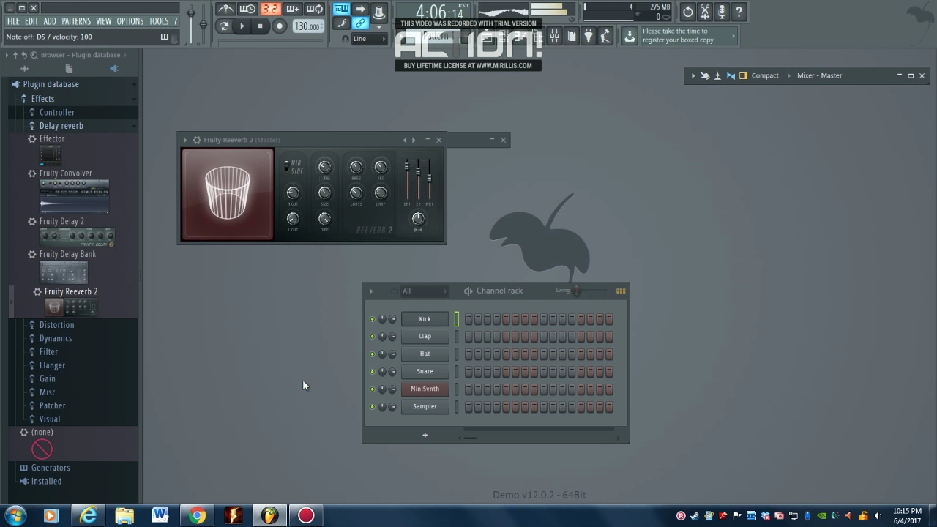Click the download content library icon
The image size is (937, 527).
(630, 37)
